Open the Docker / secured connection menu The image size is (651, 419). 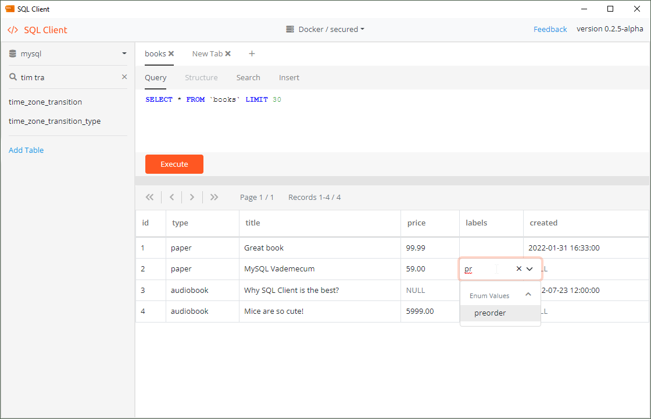click(325, 29)
